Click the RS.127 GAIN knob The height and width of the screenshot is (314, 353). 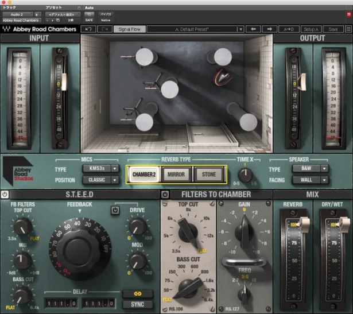coord(245,233)
